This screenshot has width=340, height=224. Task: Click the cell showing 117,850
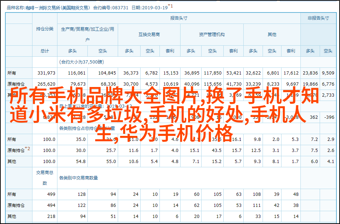(x=213, y=73)
